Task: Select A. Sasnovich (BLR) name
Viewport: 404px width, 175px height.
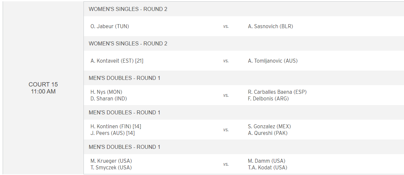Action: [270, 26]
